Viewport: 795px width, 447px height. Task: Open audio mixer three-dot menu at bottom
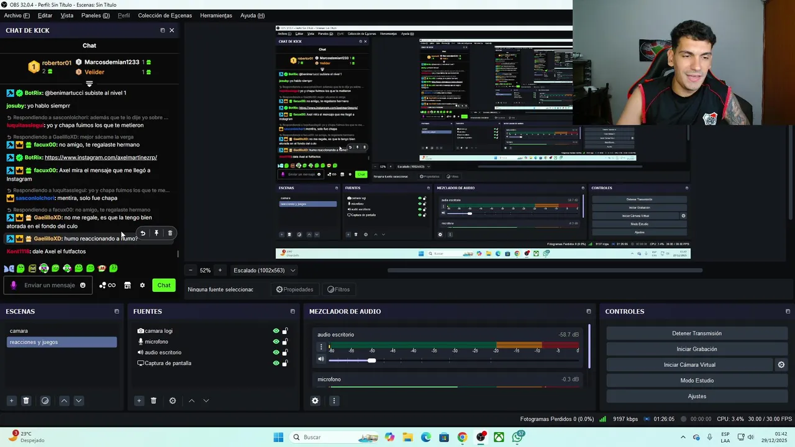tap(334, 401)
